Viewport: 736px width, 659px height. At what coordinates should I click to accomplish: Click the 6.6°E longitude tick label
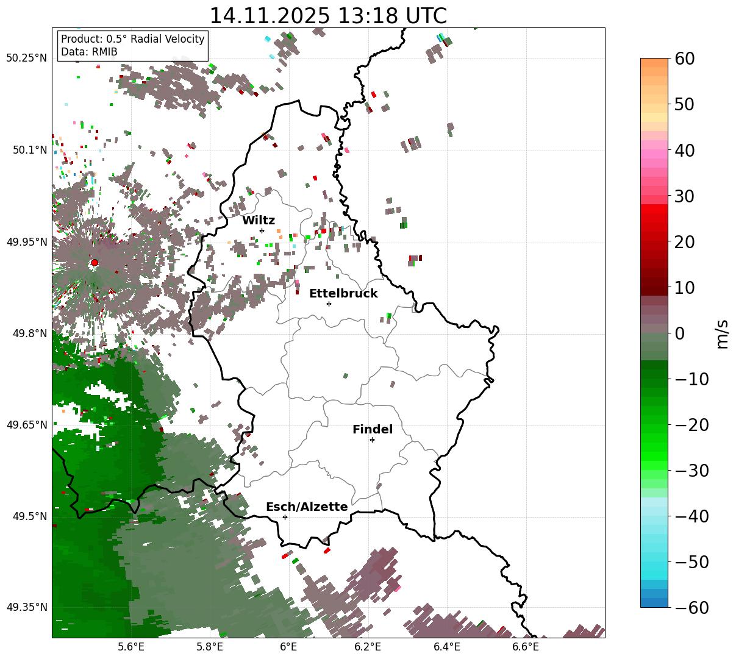pos(526,647)
